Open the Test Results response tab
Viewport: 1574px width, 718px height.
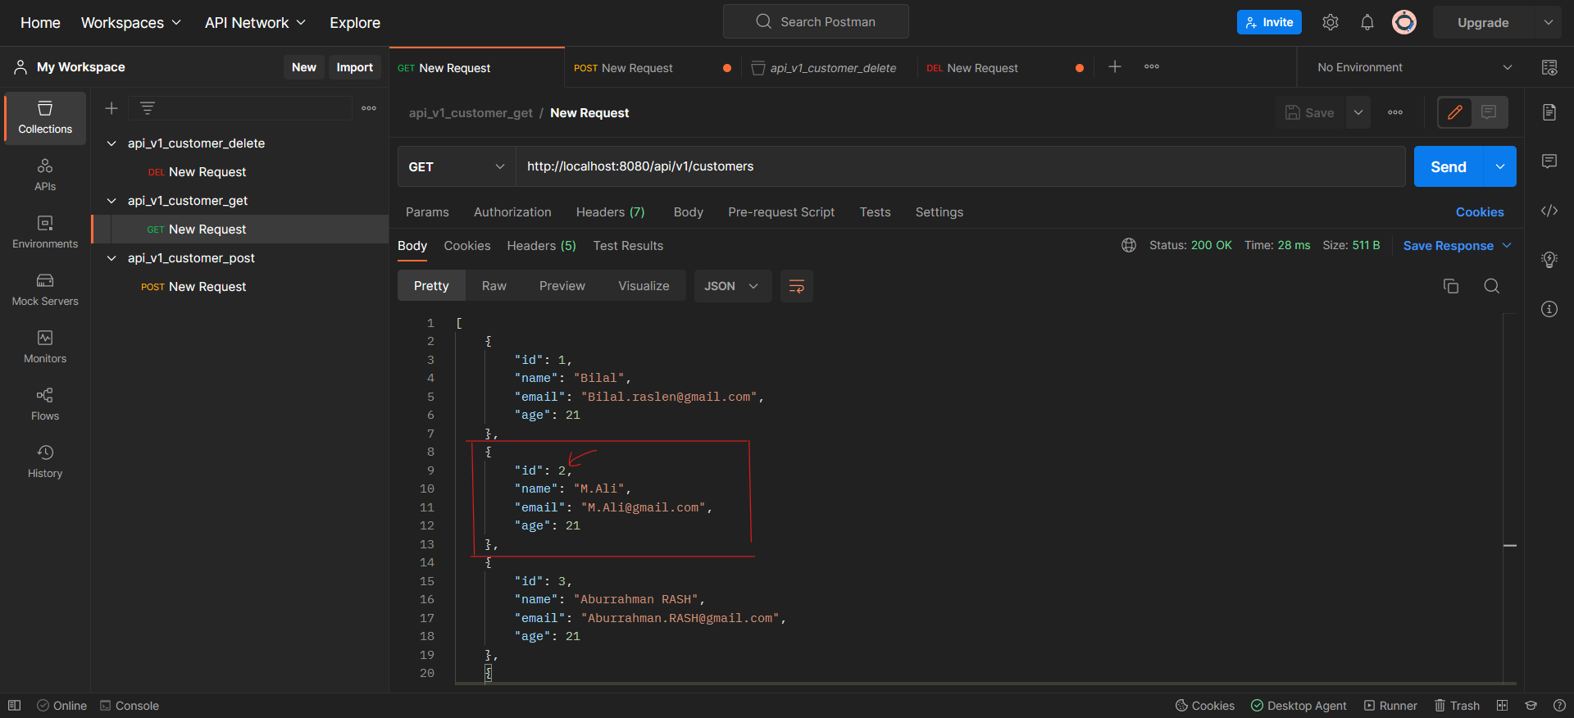(x=628, y=246)
